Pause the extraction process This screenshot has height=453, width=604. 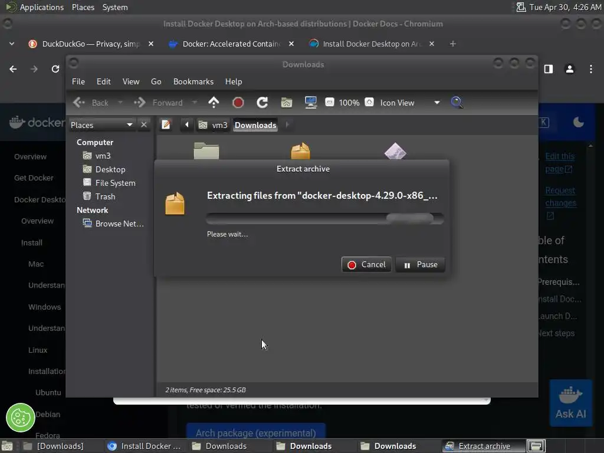point(420,265)
